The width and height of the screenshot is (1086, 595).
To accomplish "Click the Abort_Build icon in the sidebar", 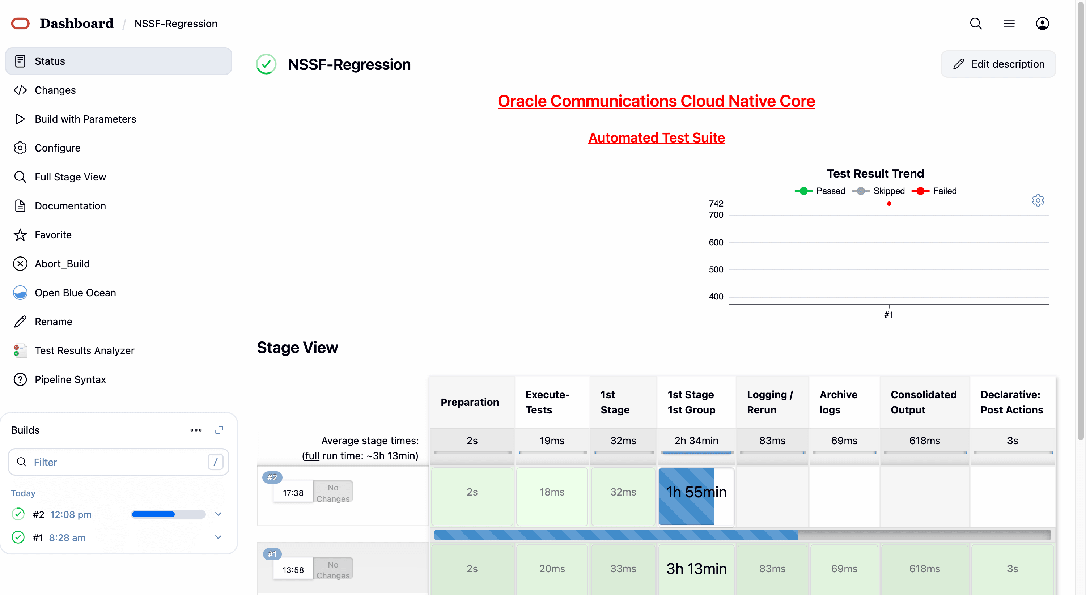I will (x=20, y=263).
